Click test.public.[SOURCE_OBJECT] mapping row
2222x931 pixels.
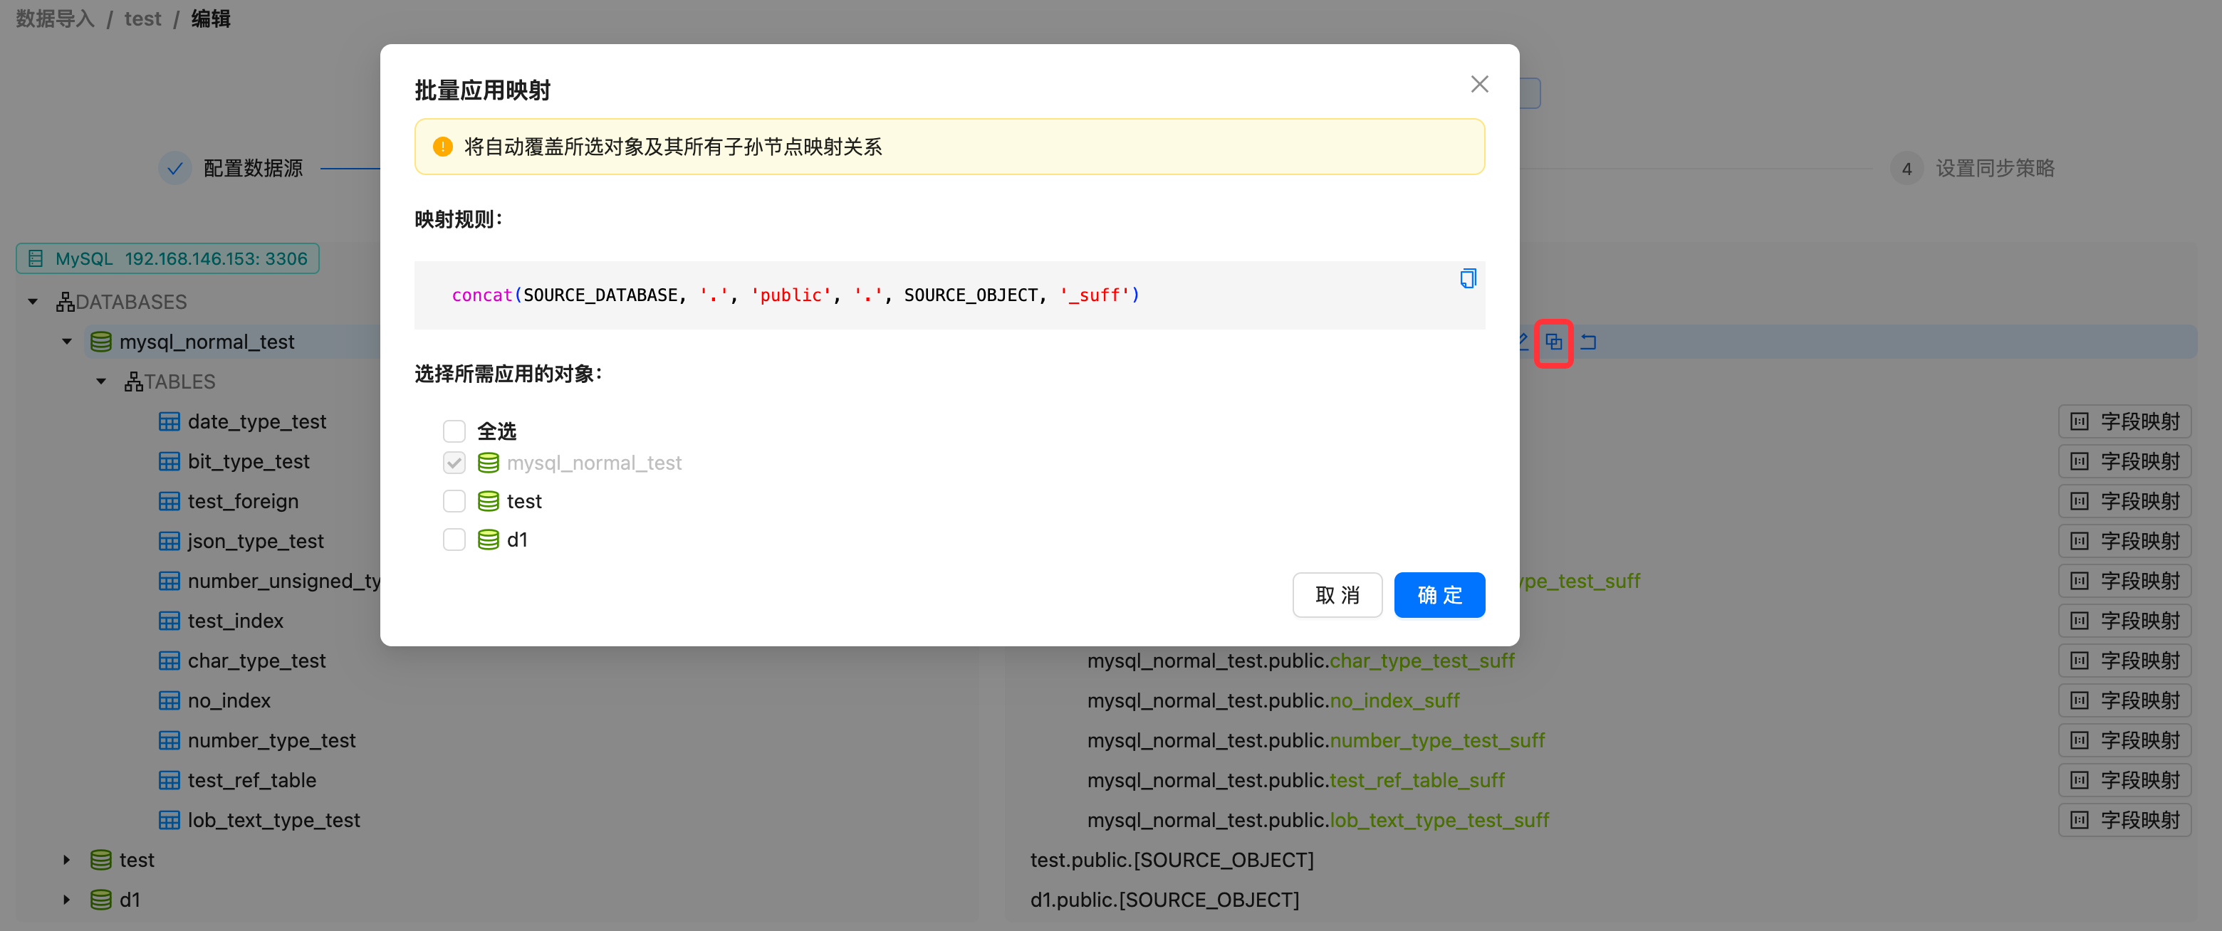(x=1172, y=859)
